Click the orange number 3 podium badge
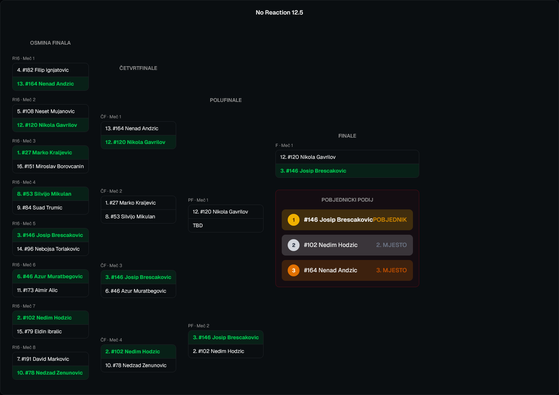This screenshot has height=395, width=559. pyautogui.click(x=294, y=270)
